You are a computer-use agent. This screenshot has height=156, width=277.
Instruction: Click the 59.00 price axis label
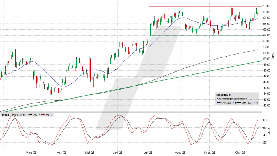(x=267, y=6)
